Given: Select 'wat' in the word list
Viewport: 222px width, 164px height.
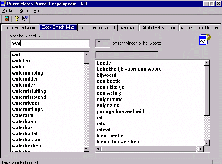Looking at the screenshot, I should click(16, 55).
